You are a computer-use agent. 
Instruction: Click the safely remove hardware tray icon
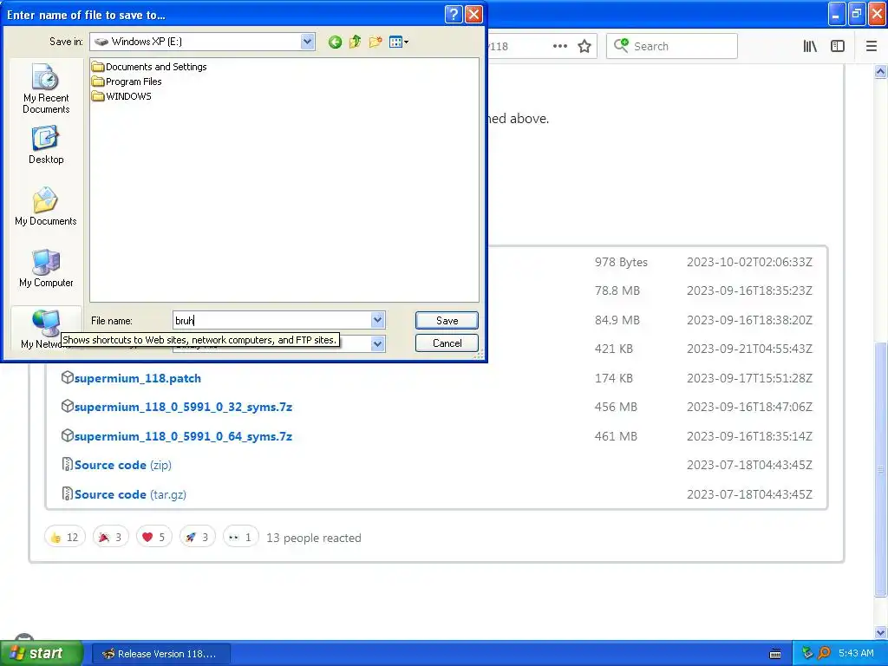coord(807,654)
